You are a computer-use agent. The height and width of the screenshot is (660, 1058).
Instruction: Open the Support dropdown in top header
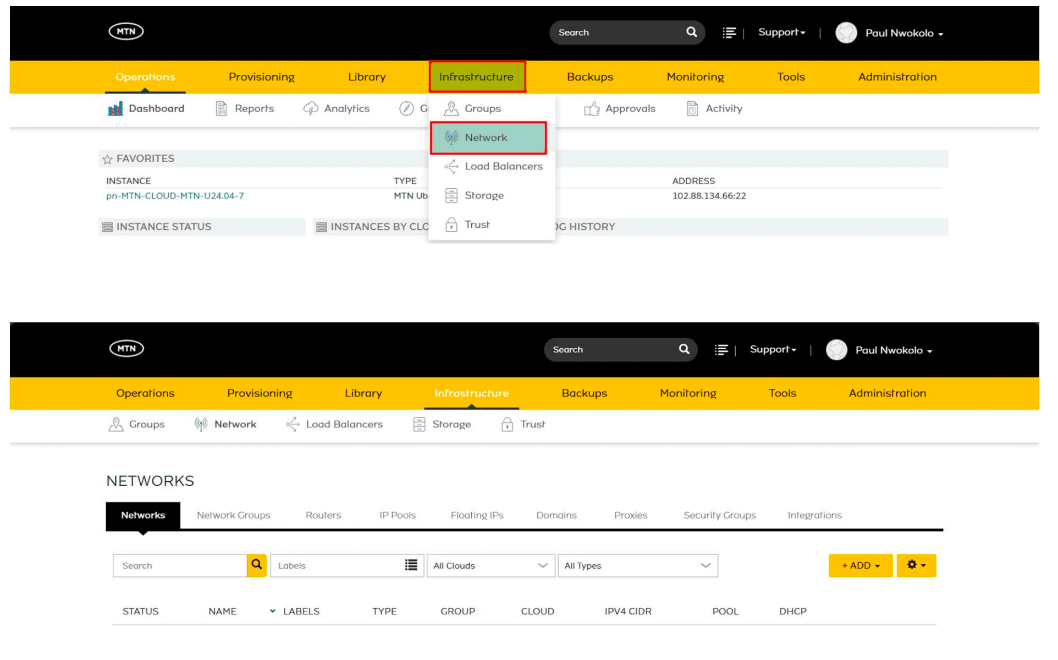point(781,32)
